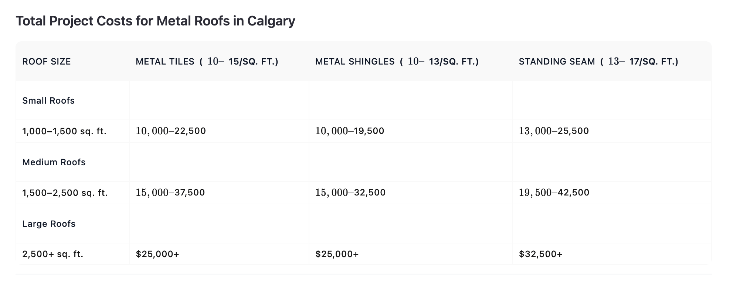Select the METAL SHINGLES column header
Screen dimensions: 740x284
(397, 62)
